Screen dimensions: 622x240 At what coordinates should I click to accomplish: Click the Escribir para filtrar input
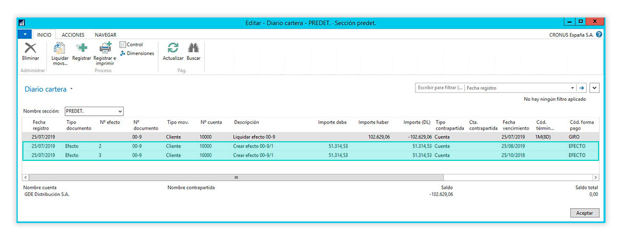pyautogui.click(x=440, y=88)
